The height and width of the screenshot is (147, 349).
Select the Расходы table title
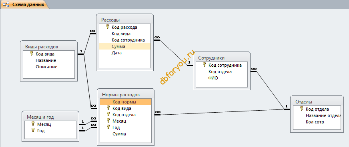click(x=110, y=20)
